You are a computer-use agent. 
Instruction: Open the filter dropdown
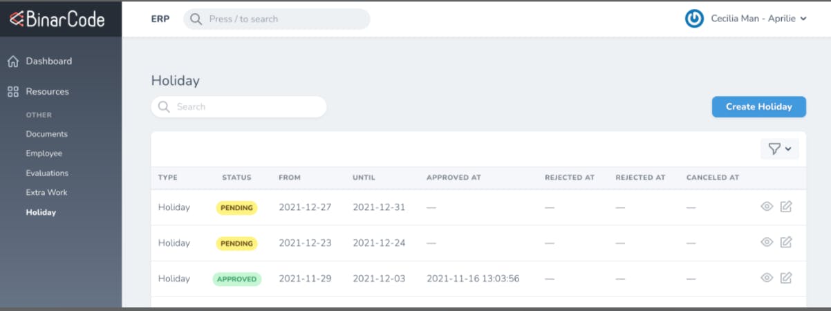[x=780, y=149]
